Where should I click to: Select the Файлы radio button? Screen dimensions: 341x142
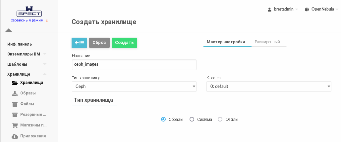click(220, 120)
